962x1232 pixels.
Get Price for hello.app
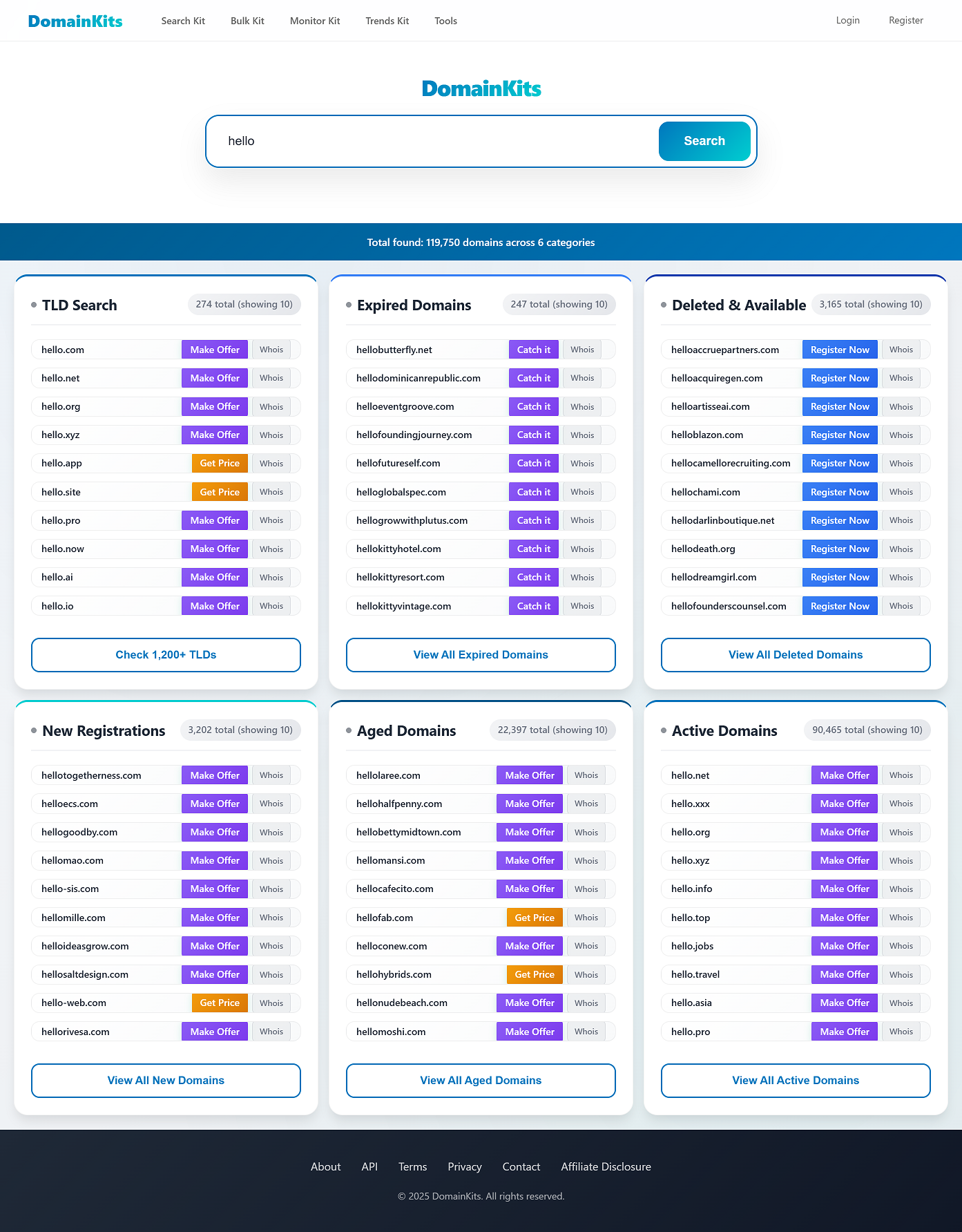coord(220,464)
